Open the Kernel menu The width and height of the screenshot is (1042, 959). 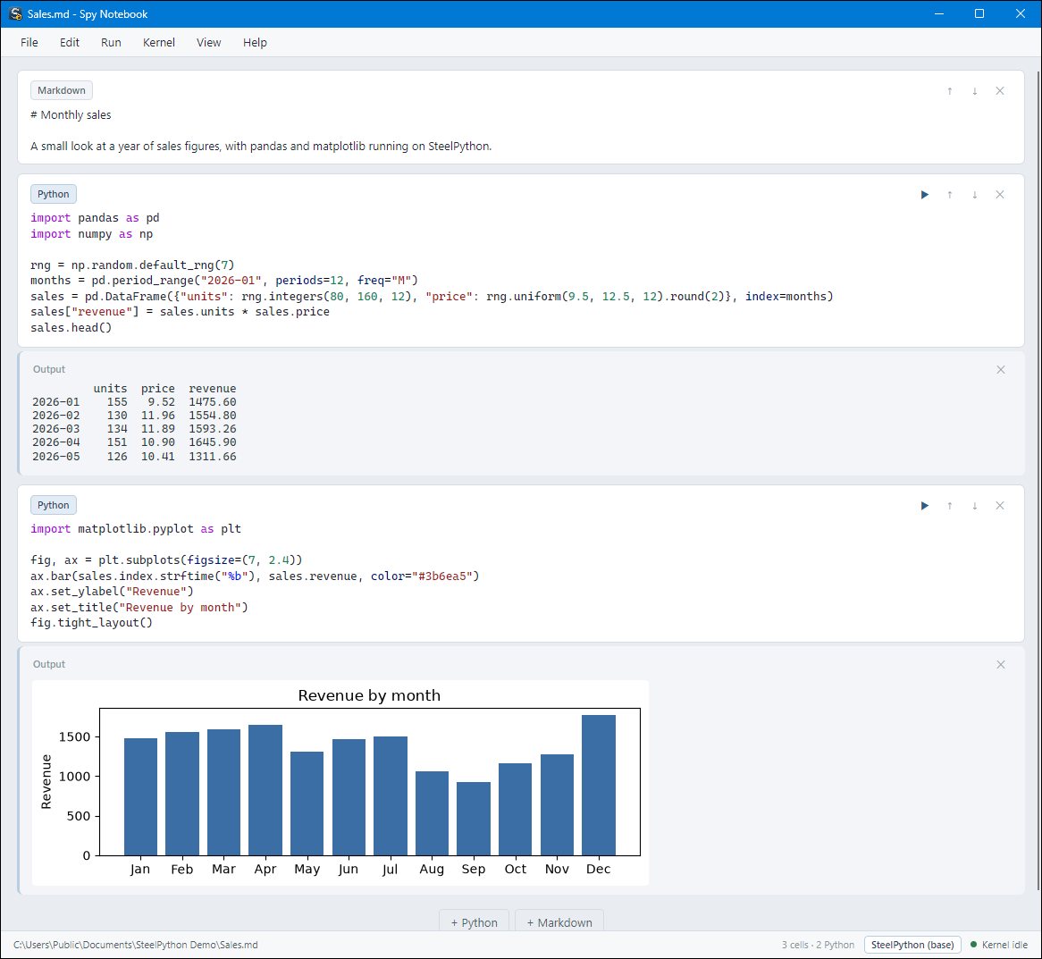(x=159, y=43)
